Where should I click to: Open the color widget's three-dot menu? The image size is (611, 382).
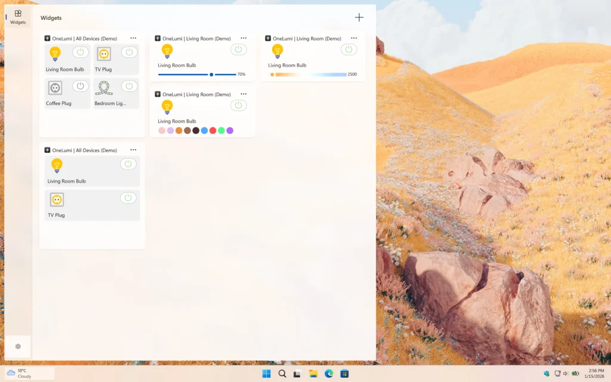[243, 94]
